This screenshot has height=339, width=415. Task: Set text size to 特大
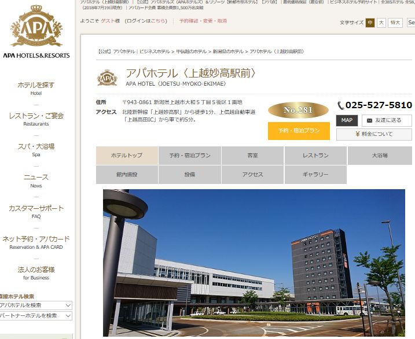click(395, 23)
